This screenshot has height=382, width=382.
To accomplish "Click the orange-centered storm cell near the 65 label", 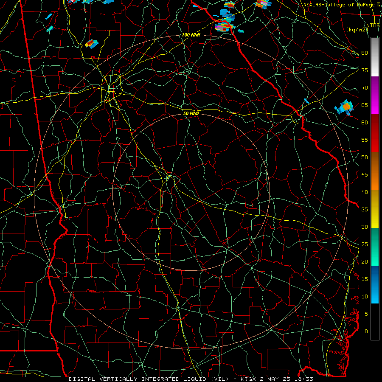I will [x=345, y=107].
